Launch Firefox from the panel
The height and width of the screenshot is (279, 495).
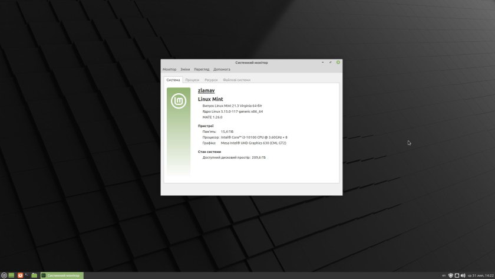point(20,275)
